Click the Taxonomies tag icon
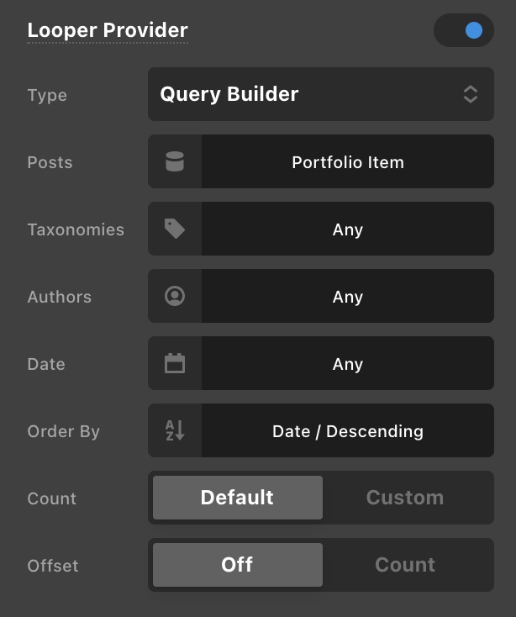This screenshot has height=617, width=516. pyautogui.click(x=175, y=229)
